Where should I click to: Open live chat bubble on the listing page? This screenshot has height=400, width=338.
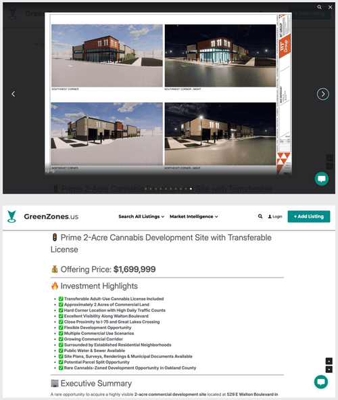click(x=321, y=382)
